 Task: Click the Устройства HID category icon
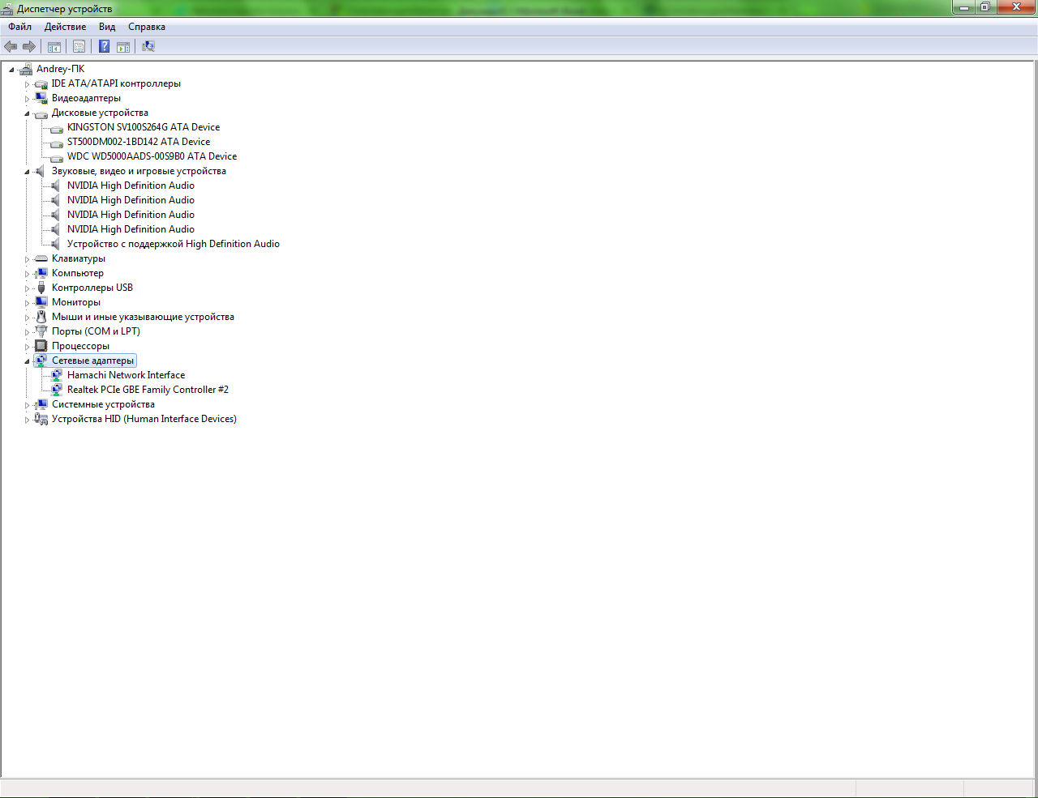click(41, 419)
